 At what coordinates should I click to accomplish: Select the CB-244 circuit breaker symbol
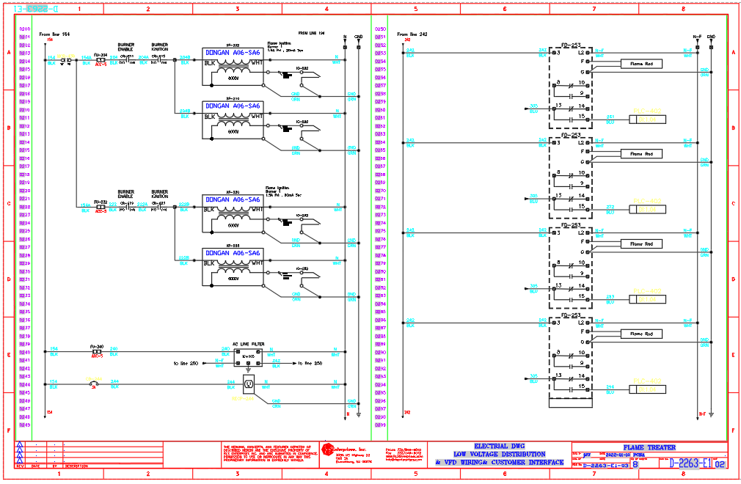(x=94, y=384)
